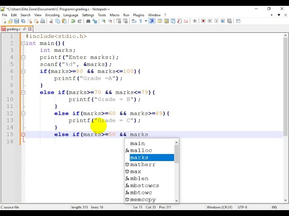Open the Document List panel icon
Screen dimensions: 289x216
pos(173,21)
